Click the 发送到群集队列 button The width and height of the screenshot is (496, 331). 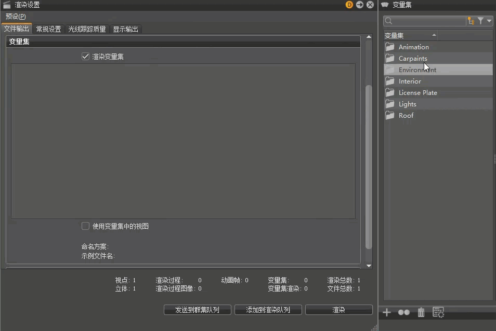point(198,310)
